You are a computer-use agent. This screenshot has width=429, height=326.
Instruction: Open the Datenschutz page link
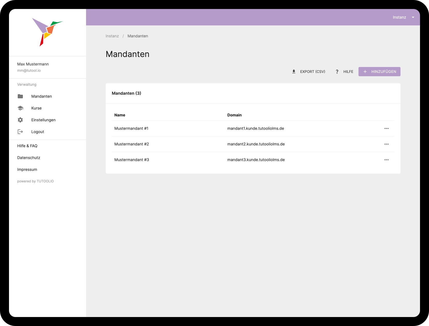click(29, 158)
